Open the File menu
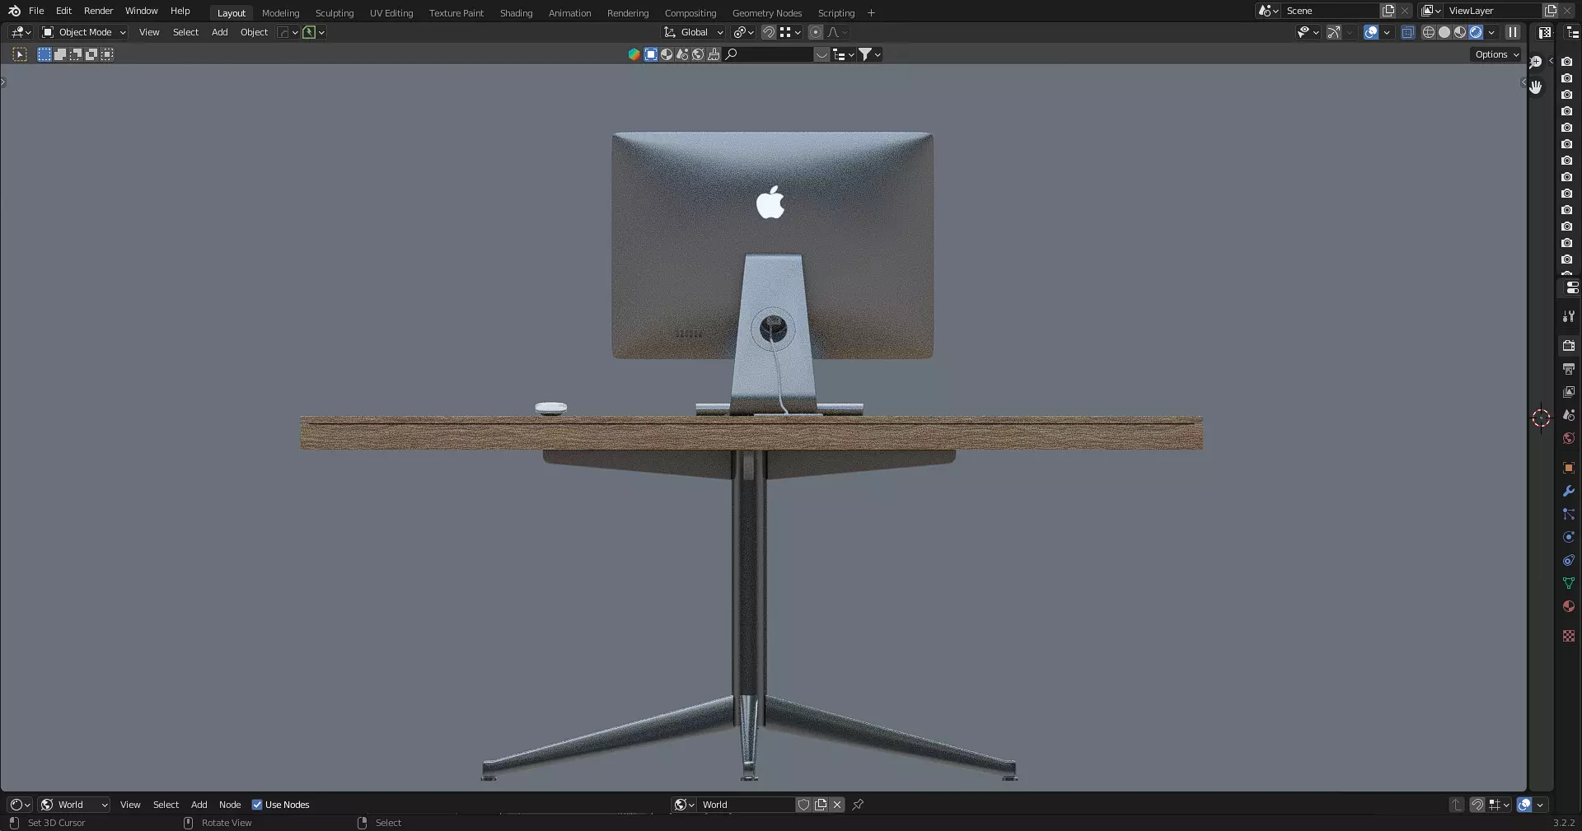Screen dimensions: 1582x831 click(x=36, y=11)
